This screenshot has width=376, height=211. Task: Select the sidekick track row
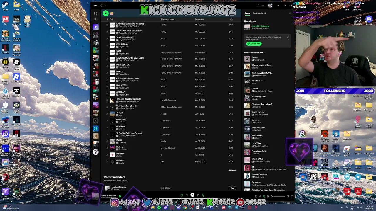click(170, 161)
